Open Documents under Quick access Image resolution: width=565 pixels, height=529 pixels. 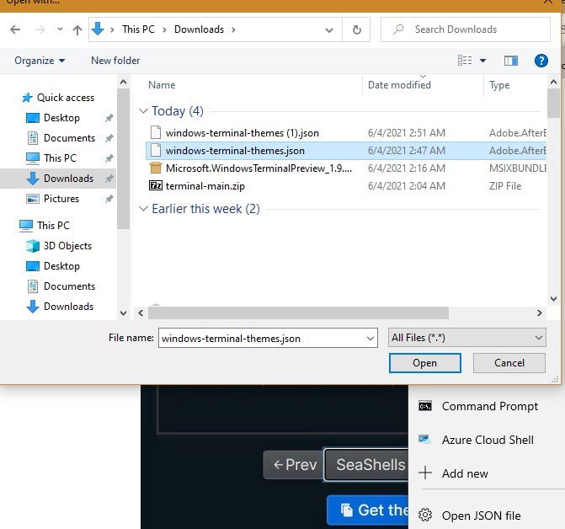pos(69,138)
